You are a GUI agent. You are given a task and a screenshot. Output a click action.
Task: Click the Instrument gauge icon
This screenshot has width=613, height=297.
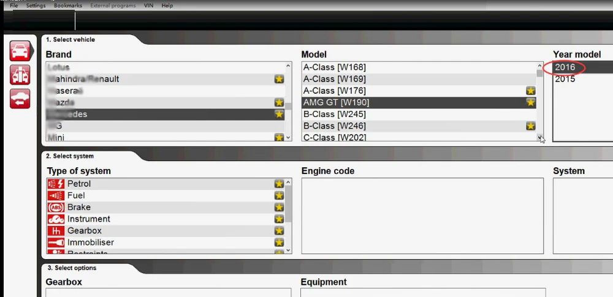(56, 219)
